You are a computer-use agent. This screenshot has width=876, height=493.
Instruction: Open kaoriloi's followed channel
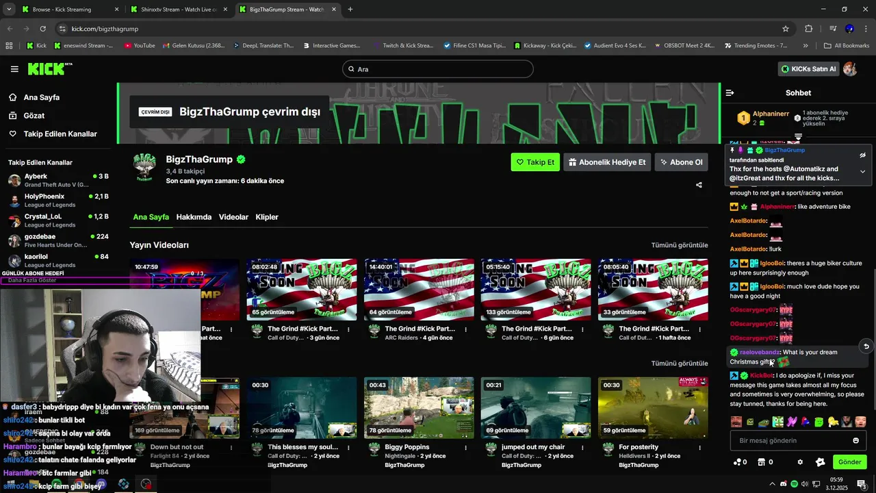58,261
